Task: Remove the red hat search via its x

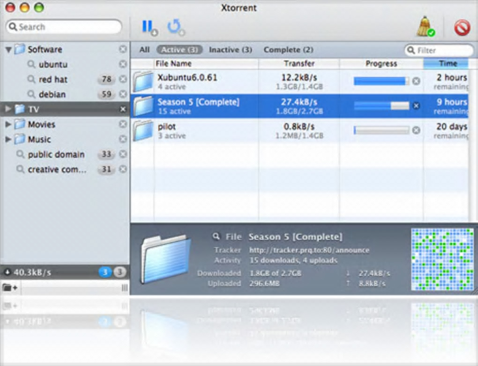Action: [x=123, y=79]
